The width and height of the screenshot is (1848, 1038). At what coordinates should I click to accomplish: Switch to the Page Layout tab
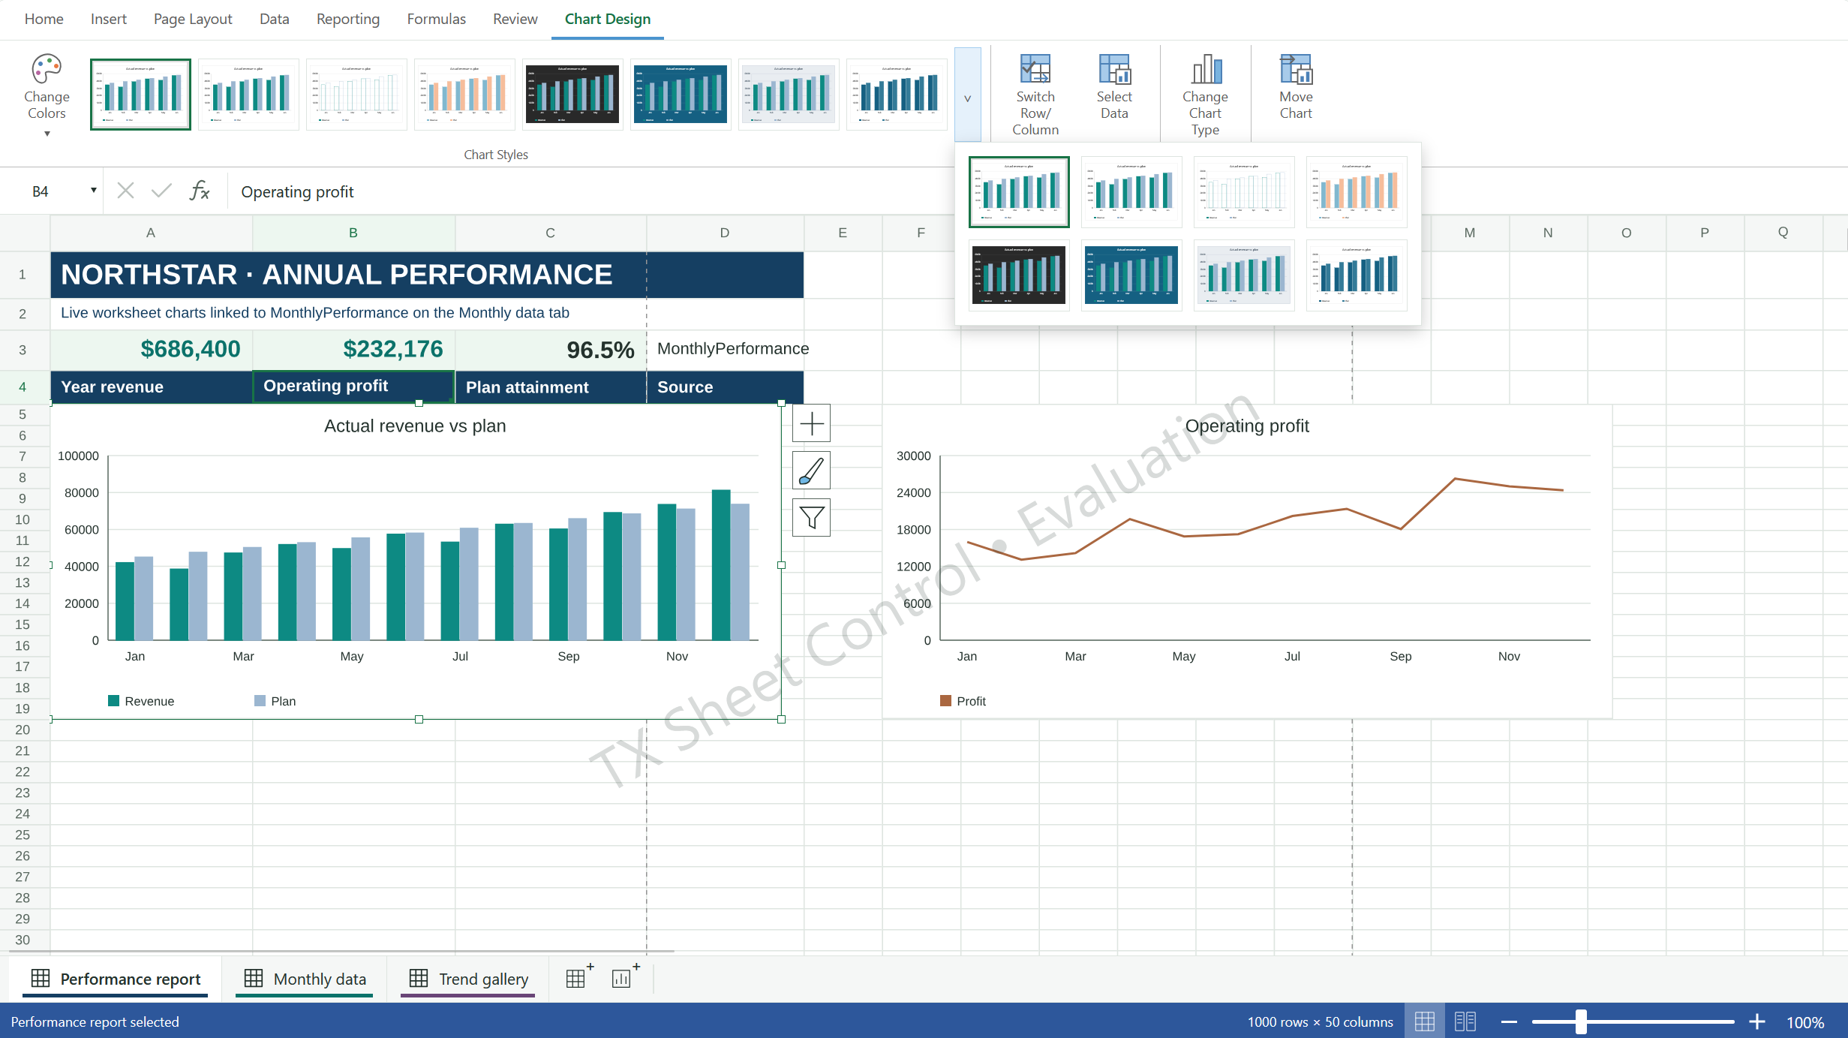tap(193, 19)
